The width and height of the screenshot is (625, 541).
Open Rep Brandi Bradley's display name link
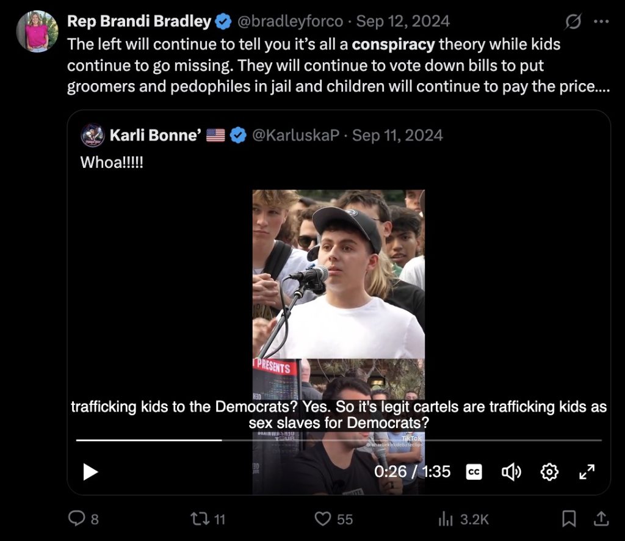(x=140, y=21)
